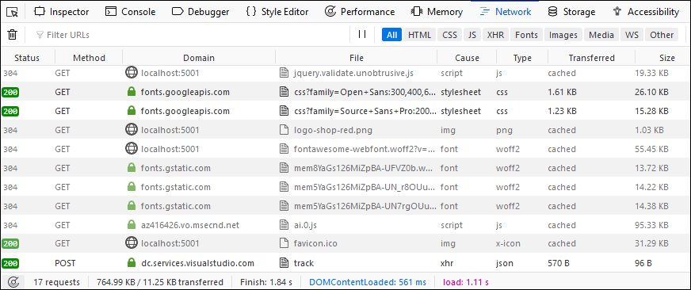This screenshot has width=691, height=290.
Task: Click the lock icon for az416426.vo.msecnd.net
Action: [131, 225]
